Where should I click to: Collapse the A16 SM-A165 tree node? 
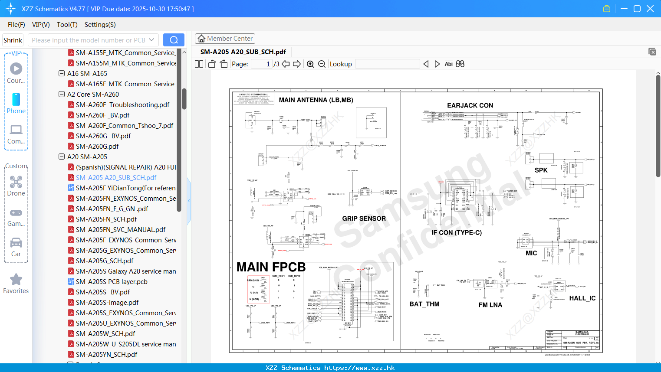62,73
